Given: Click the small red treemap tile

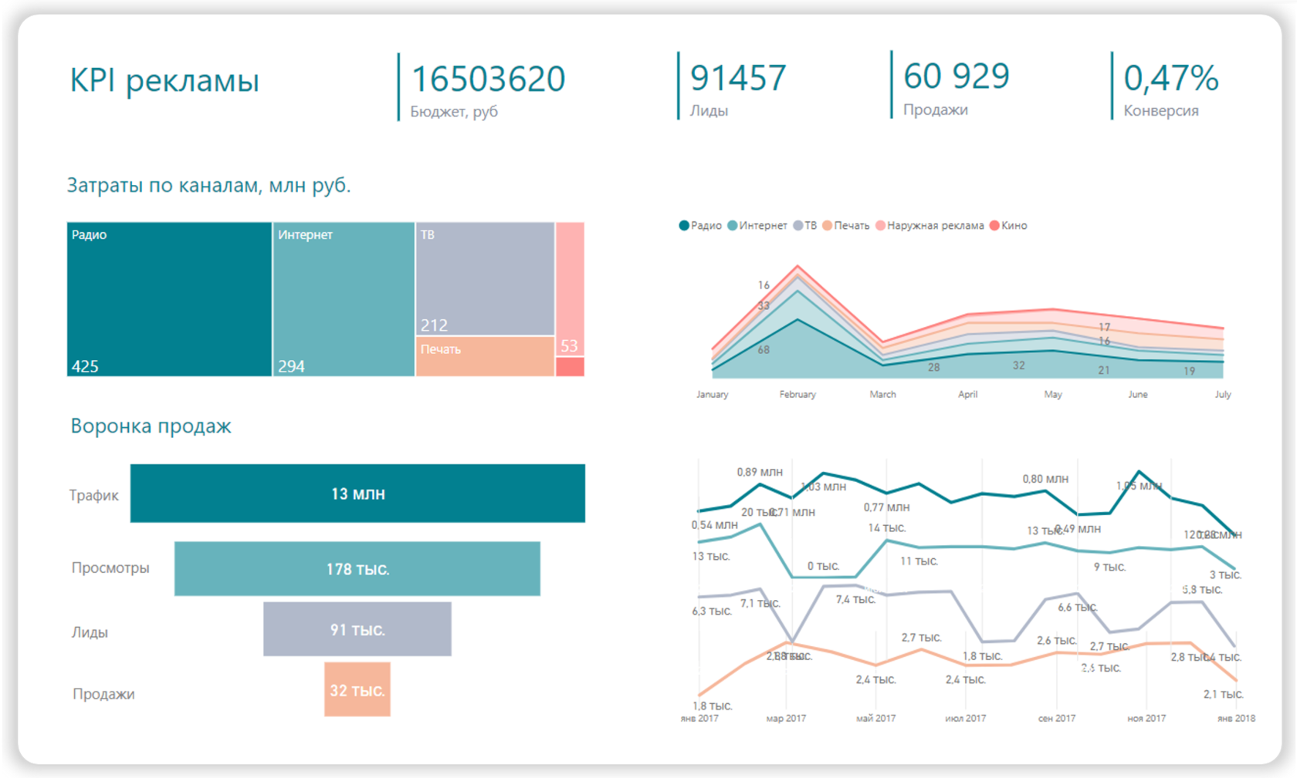Looking at the screenshot, I should [570, 367].
